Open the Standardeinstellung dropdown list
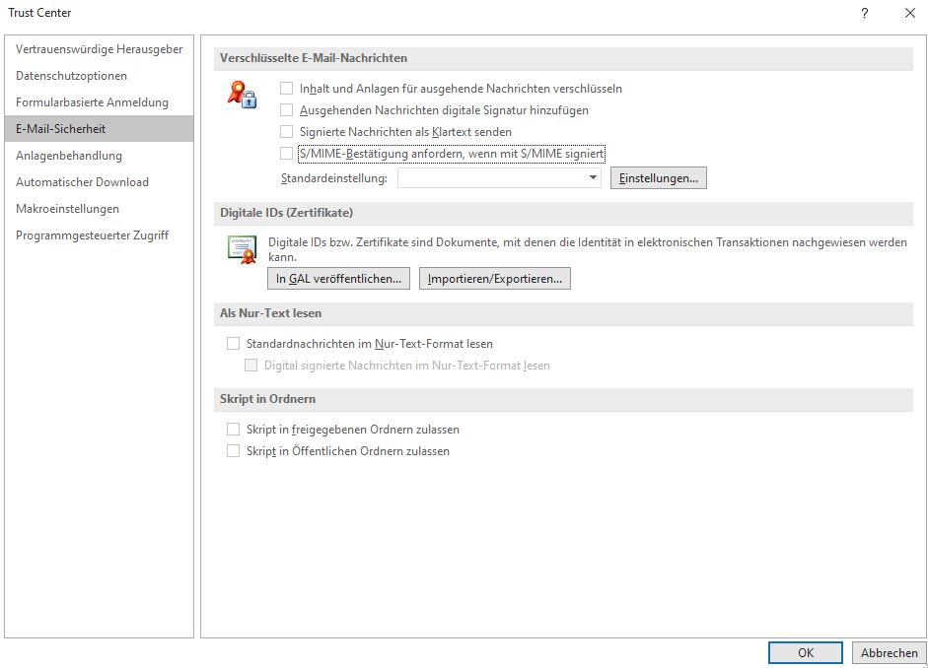 [593, 178]
